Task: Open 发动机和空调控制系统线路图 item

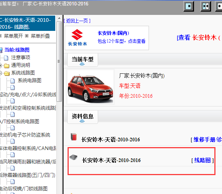Action: (28, 108)
